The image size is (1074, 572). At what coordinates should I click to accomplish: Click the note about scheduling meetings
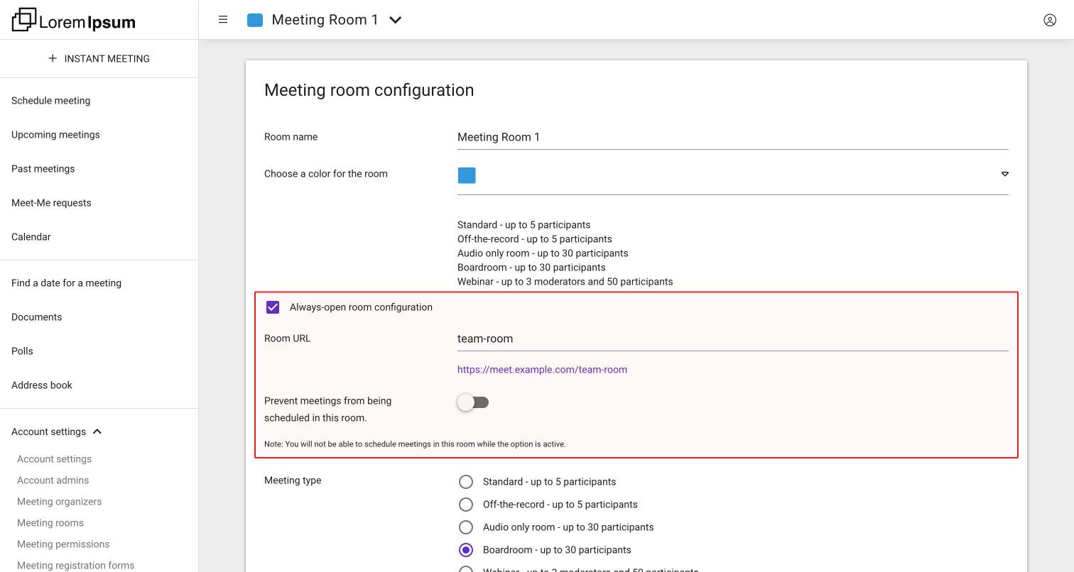click(x=415, y=444)
